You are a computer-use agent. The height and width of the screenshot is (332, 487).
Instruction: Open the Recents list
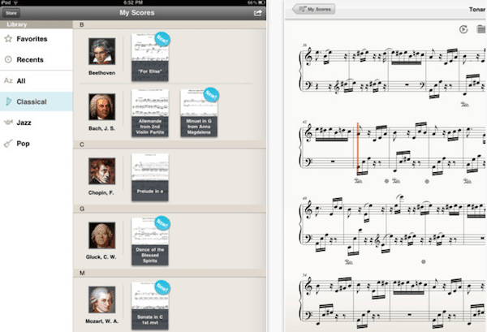(x=32, y=59)
